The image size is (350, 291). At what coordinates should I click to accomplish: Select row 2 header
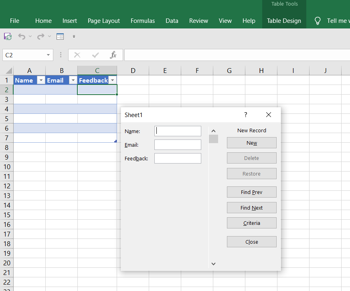pos(7,90)
